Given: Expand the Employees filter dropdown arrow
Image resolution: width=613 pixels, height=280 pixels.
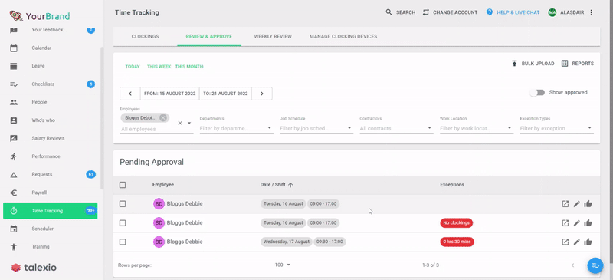Looking at the screenshot, I should (x=189, y=123).
